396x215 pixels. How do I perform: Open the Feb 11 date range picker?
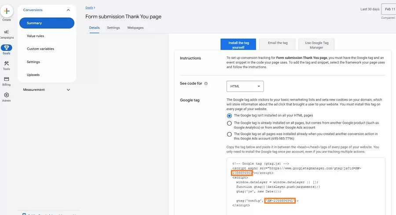389,9
